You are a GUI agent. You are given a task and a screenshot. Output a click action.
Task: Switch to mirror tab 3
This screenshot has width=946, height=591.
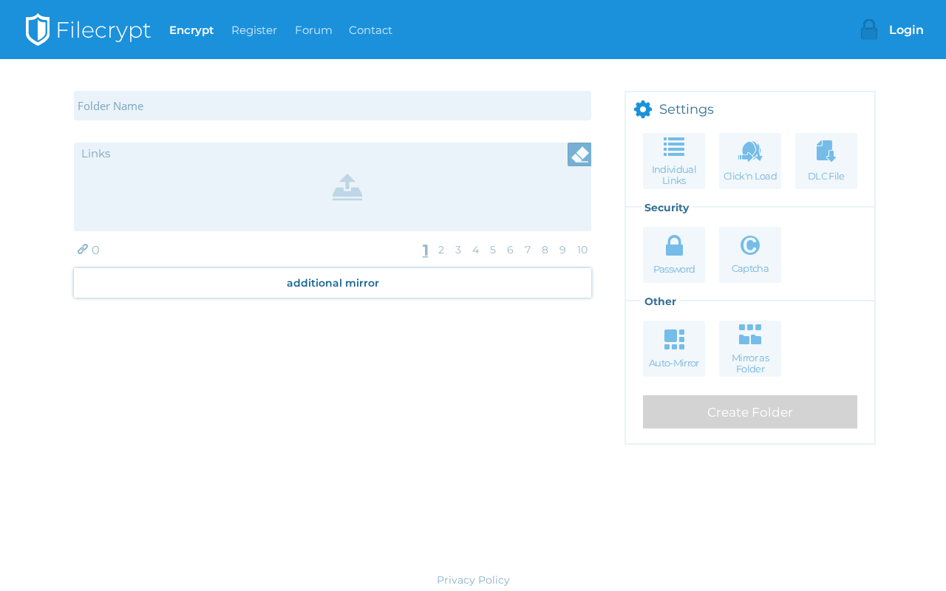point(458,250)
